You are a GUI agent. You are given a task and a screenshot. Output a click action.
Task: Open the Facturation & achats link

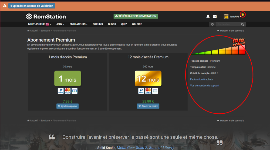[201, 79]
